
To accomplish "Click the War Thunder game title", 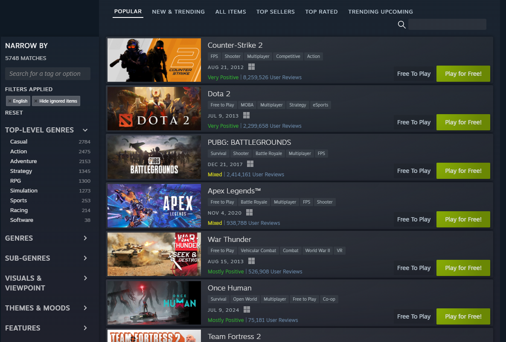I will pos(230,240).
